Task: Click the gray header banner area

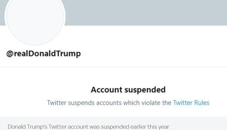Action: tap(145, 12)
